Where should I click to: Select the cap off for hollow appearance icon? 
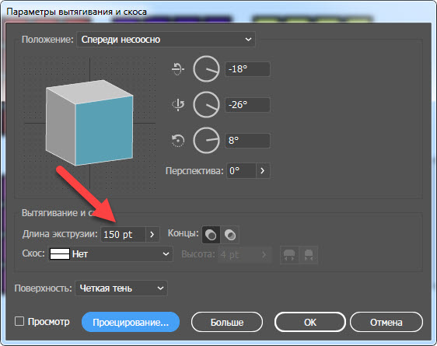[x=230, y=235]
